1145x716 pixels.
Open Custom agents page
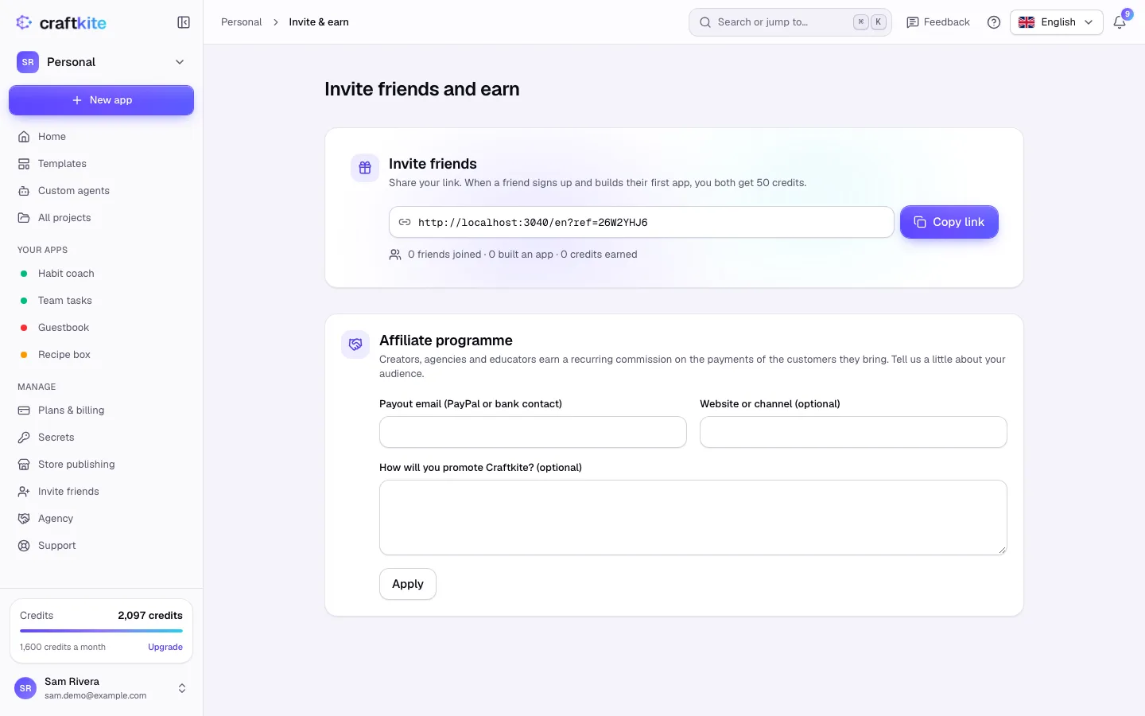(101, 191)
